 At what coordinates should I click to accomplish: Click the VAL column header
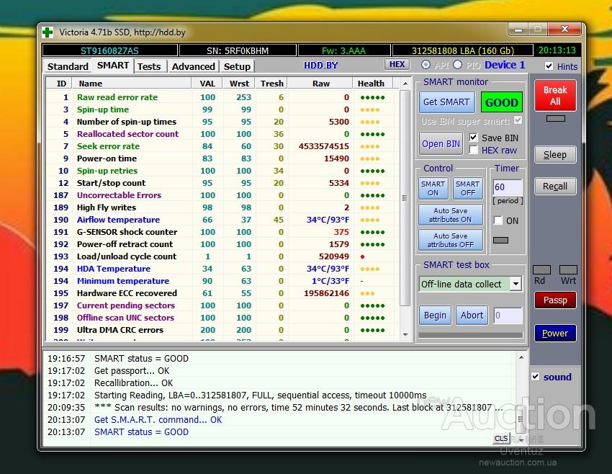point(207,84)
